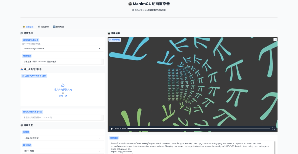
Task: Expand the 480p resolution dropdown
Action: [63, 138]
